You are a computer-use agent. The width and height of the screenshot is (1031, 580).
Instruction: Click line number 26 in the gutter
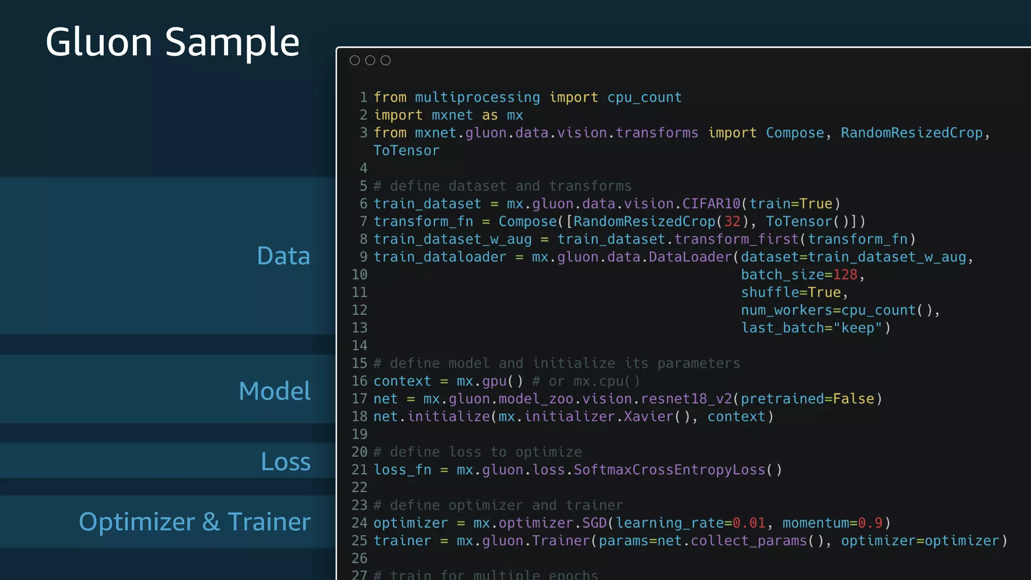pos(359,559)
